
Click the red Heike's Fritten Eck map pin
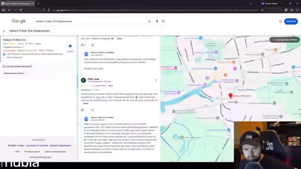click(230, 96)
